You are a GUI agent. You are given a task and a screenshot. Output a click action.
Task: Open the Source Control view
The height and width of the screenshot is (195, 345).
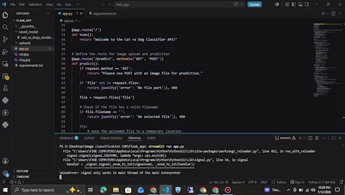(5, 40)
